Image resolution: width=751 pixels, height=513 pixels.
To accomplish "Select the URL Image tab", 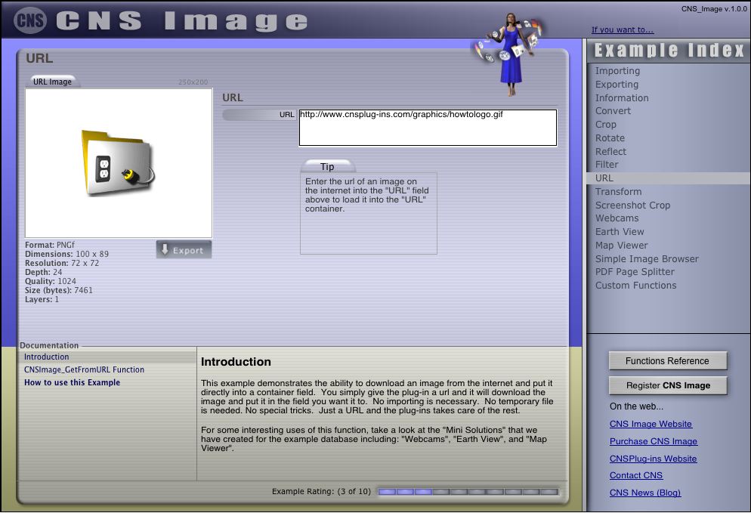I will (x=52, y=82).
